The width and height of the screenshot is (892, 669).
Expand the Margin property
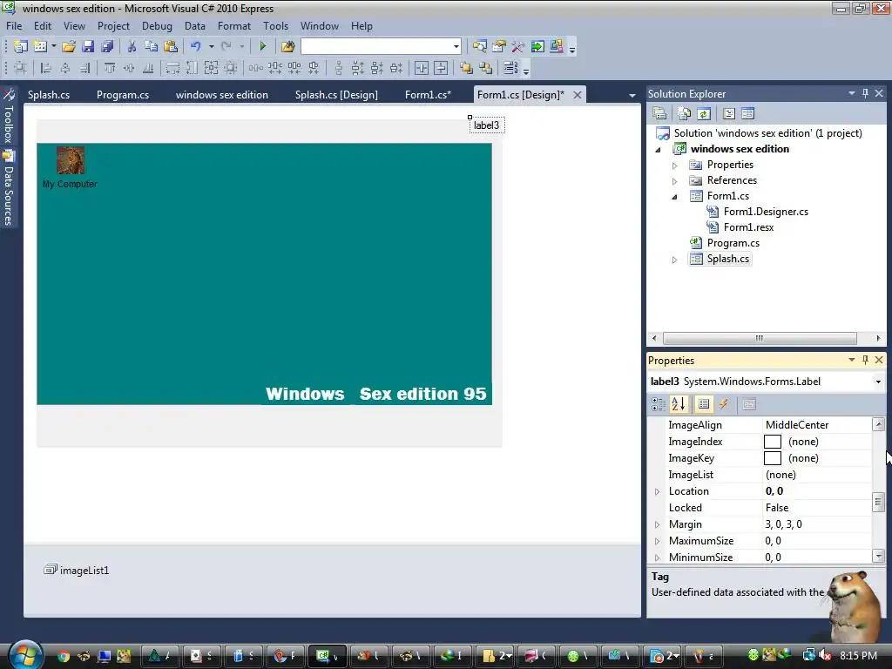point(658,524)
